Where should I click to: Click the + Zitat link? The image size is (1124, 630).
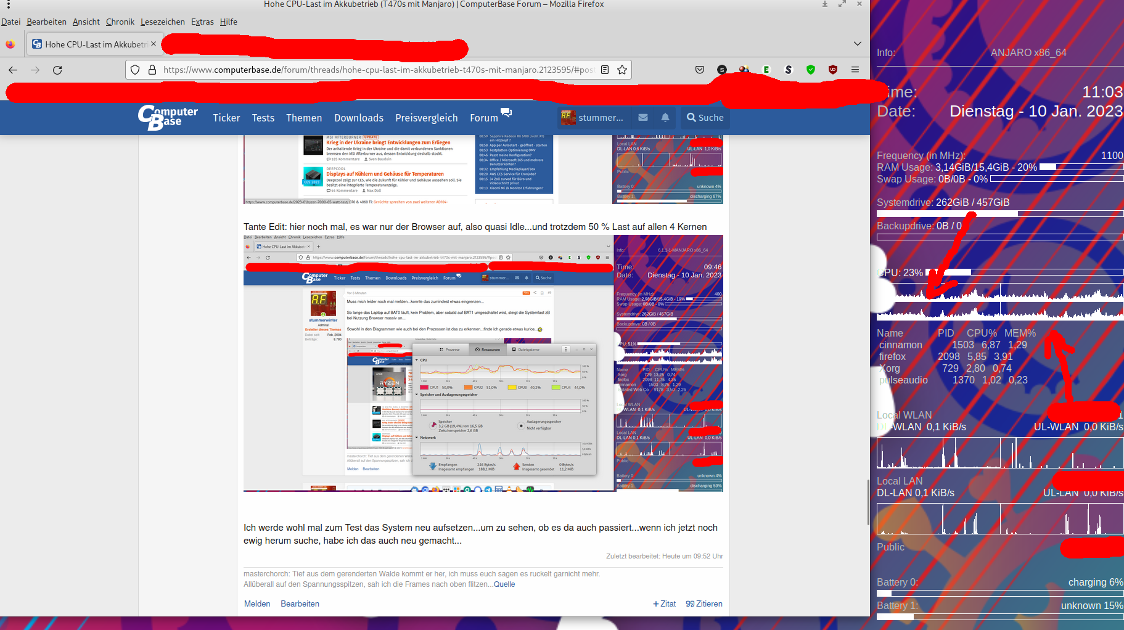tap(664, 603)
